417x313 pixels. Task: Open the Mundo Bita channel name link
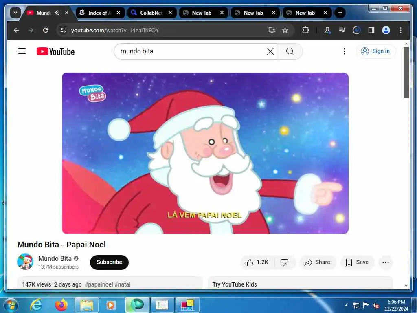tap(55, 258)
